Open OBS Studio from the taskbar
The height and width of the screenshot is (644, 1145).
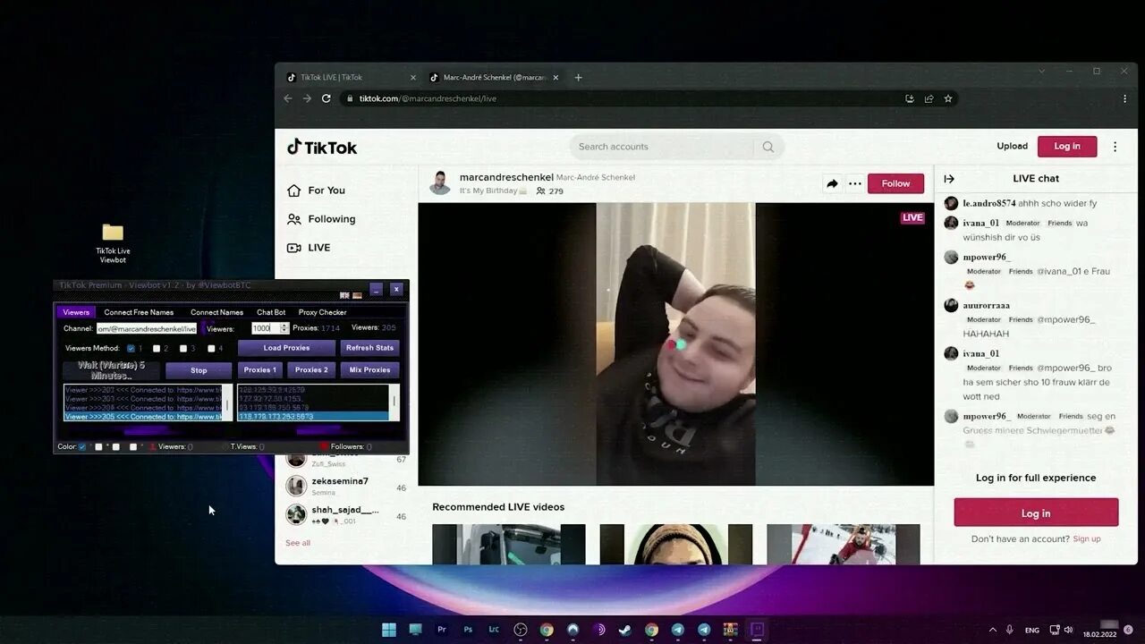[x=521, y=630]
